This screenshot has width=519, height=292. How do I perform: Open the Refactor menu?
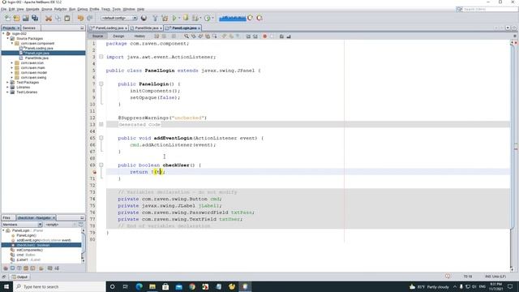pyautogui.click(x=61, y=9)
